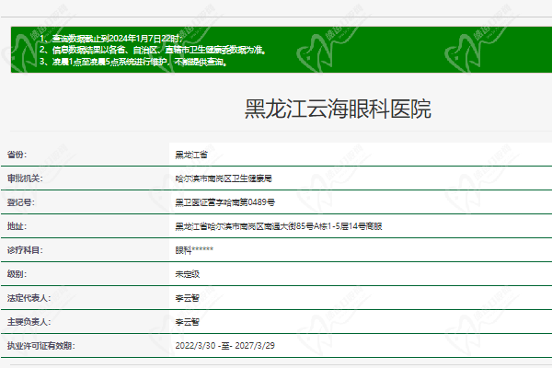The image size is (552, 368).
Task: Click the 地址 label
Action: point(17,226)
